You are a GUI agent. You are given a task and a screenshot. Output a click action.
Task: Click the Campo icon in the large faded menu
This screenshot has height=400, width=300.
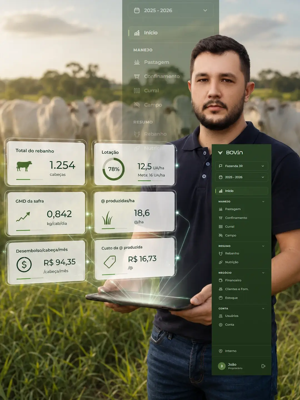137,105
